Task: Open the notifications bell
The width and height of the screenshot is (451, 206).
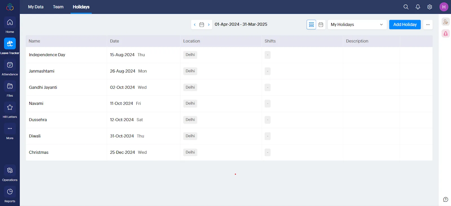Action: coord(418,7)
